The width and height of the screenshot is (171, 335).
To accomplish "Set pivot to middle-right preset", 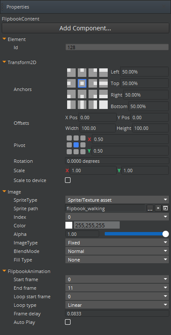I will (83, 145).
